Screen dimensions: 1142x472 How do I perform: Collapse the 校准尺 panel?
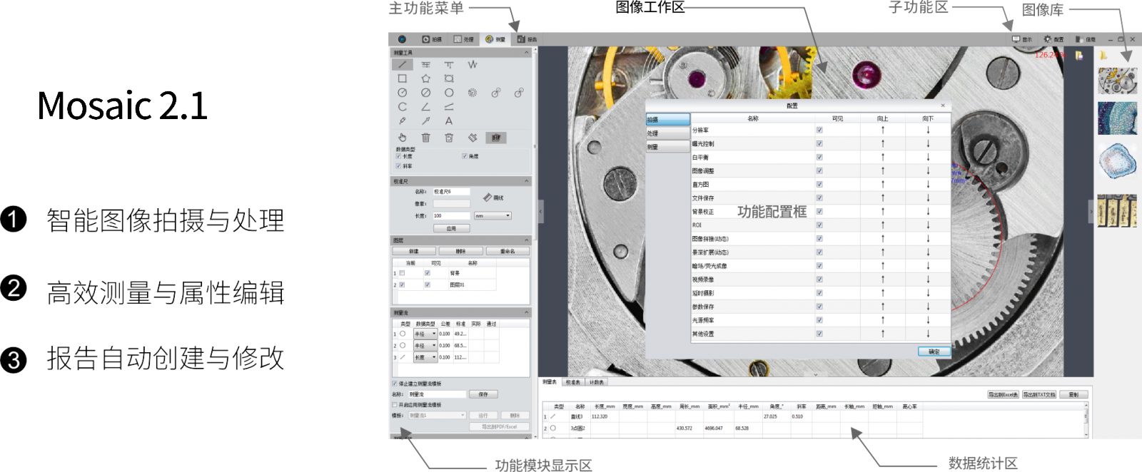coord(527,181)
